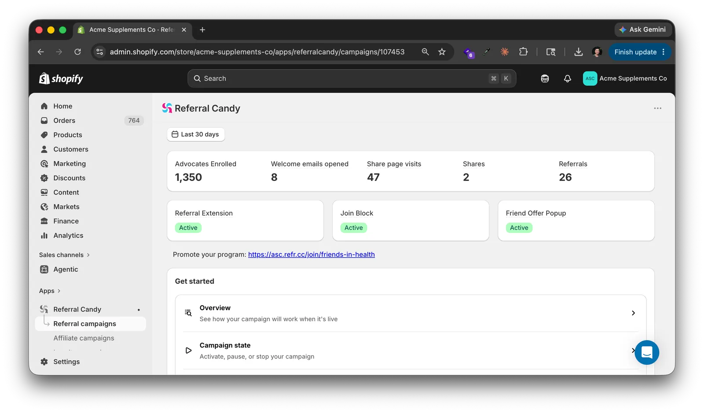Image resolution: width=704 pixels, height=413 pixels.
Task: Click the tab search icon in browser toolbar
Action: pyautogui.click(x=550, y=52)
